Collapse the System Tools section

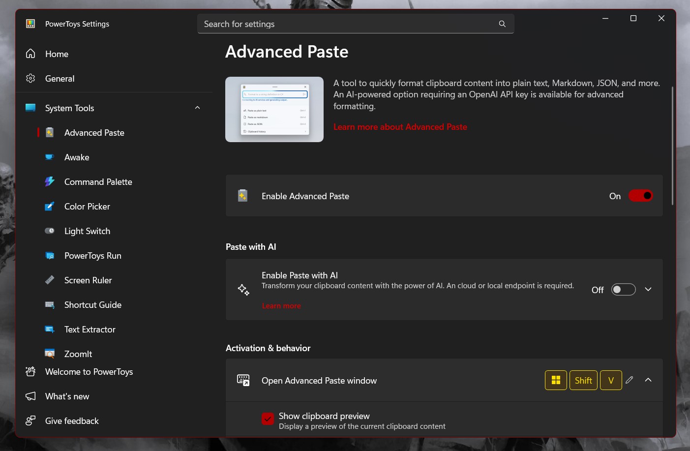pos(197,108)
